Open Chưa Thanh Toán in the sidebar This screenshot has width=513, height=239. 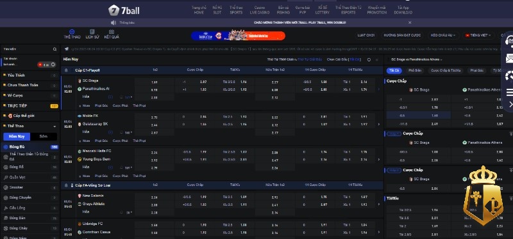[x=30, y=86]
